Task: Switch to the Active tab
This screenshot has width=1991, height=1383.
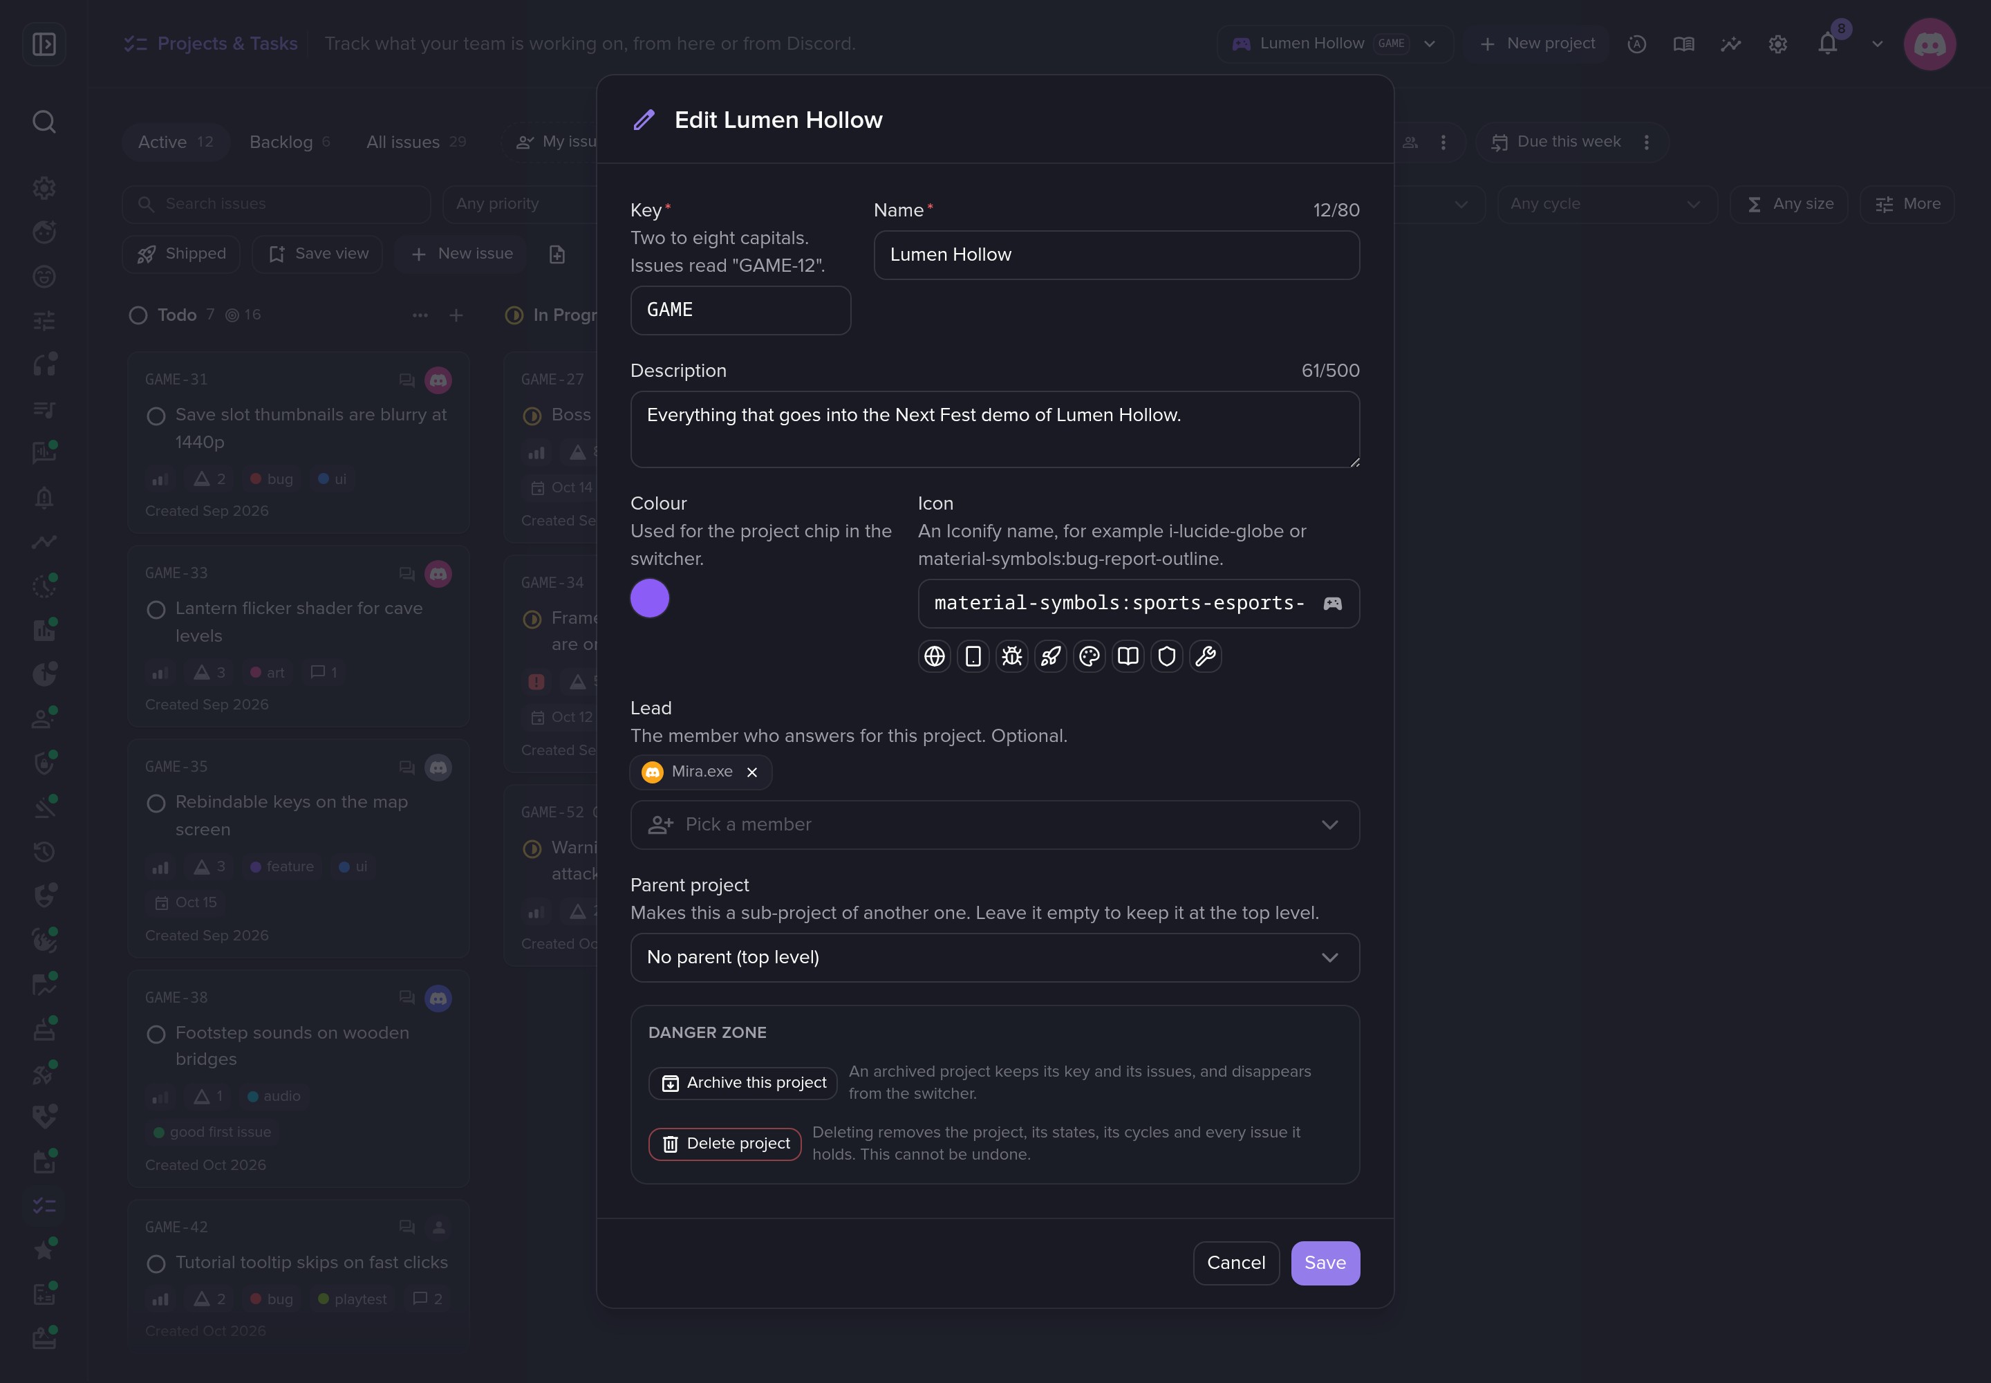Action: click(176, 142)
